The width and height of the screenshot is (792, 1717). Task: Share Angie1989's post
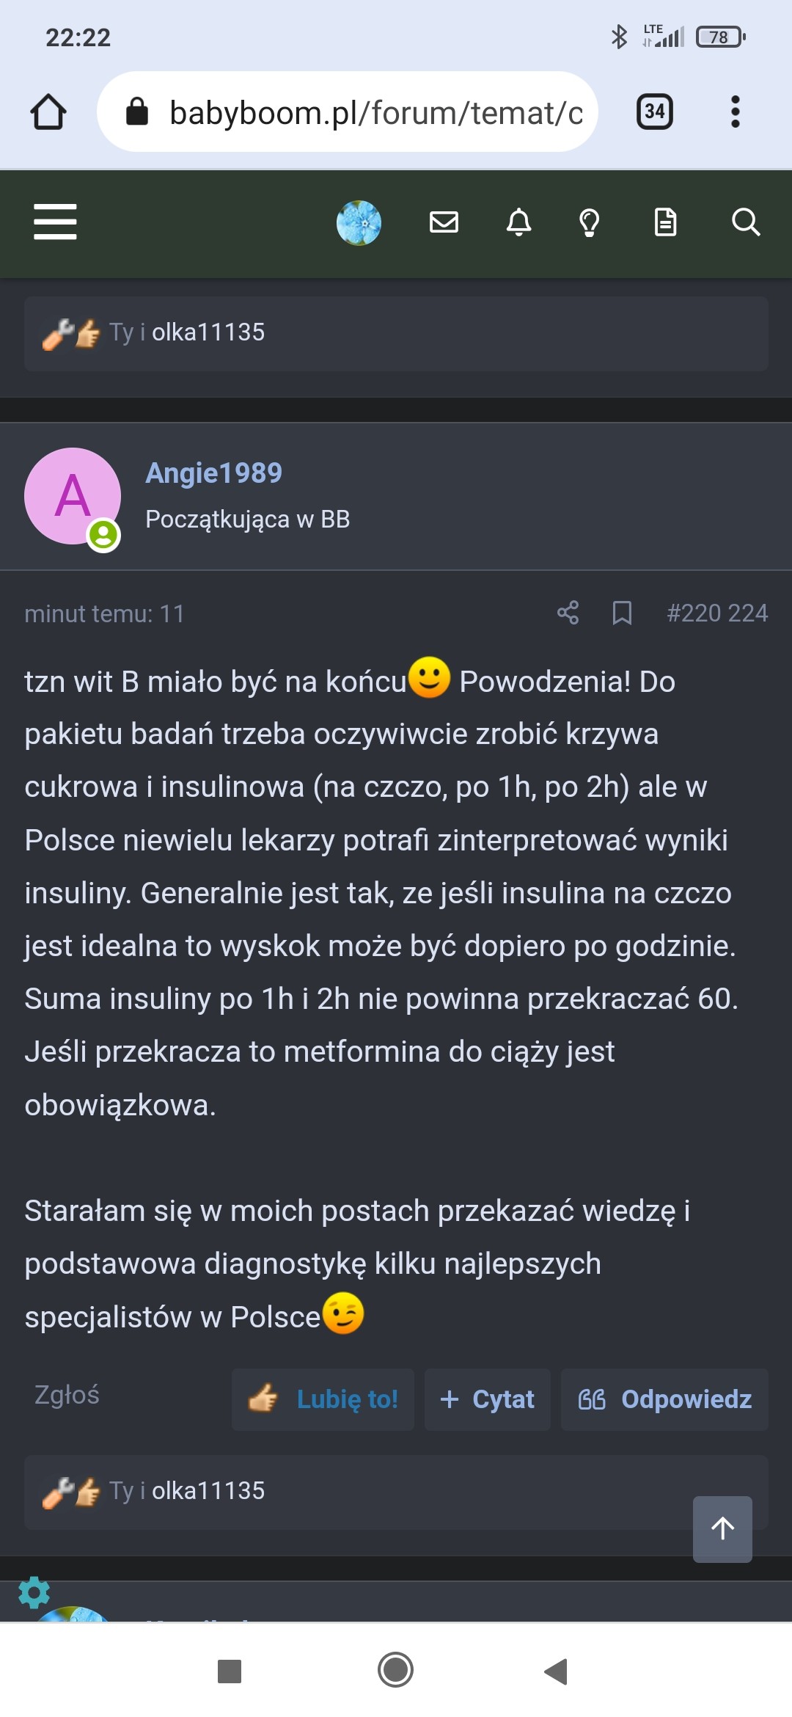(568, 613)
